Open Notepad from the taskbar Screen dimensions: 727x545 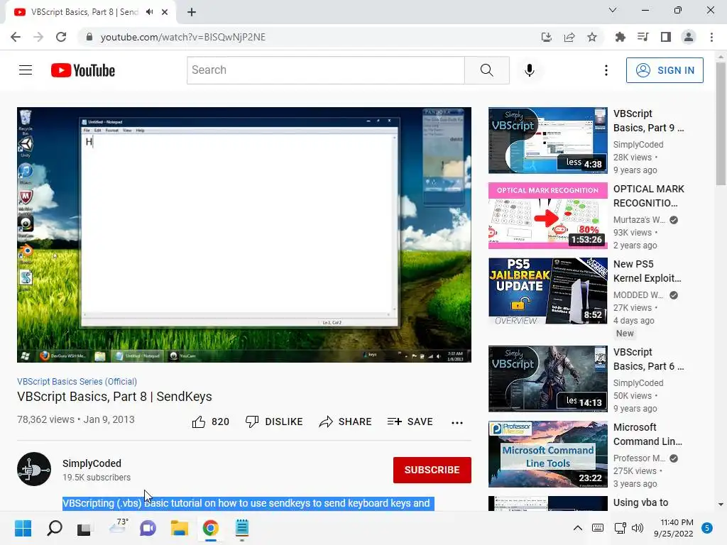(242, 528)
